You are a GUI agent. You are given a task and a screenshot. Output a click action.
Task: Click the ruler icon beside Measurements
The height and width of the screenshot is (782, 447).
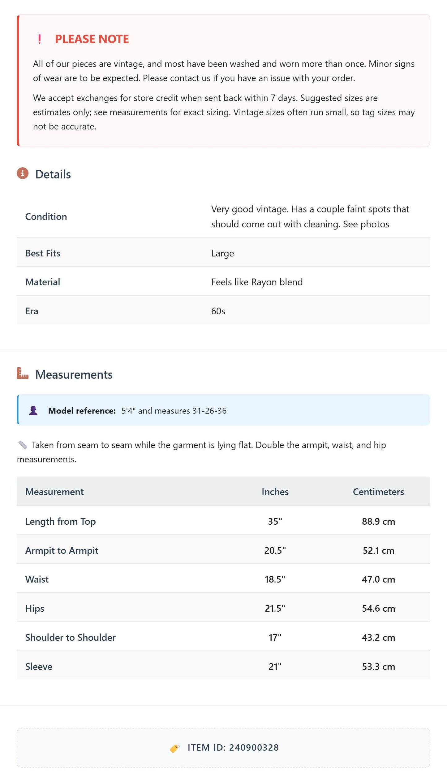[x=23, y=373]
